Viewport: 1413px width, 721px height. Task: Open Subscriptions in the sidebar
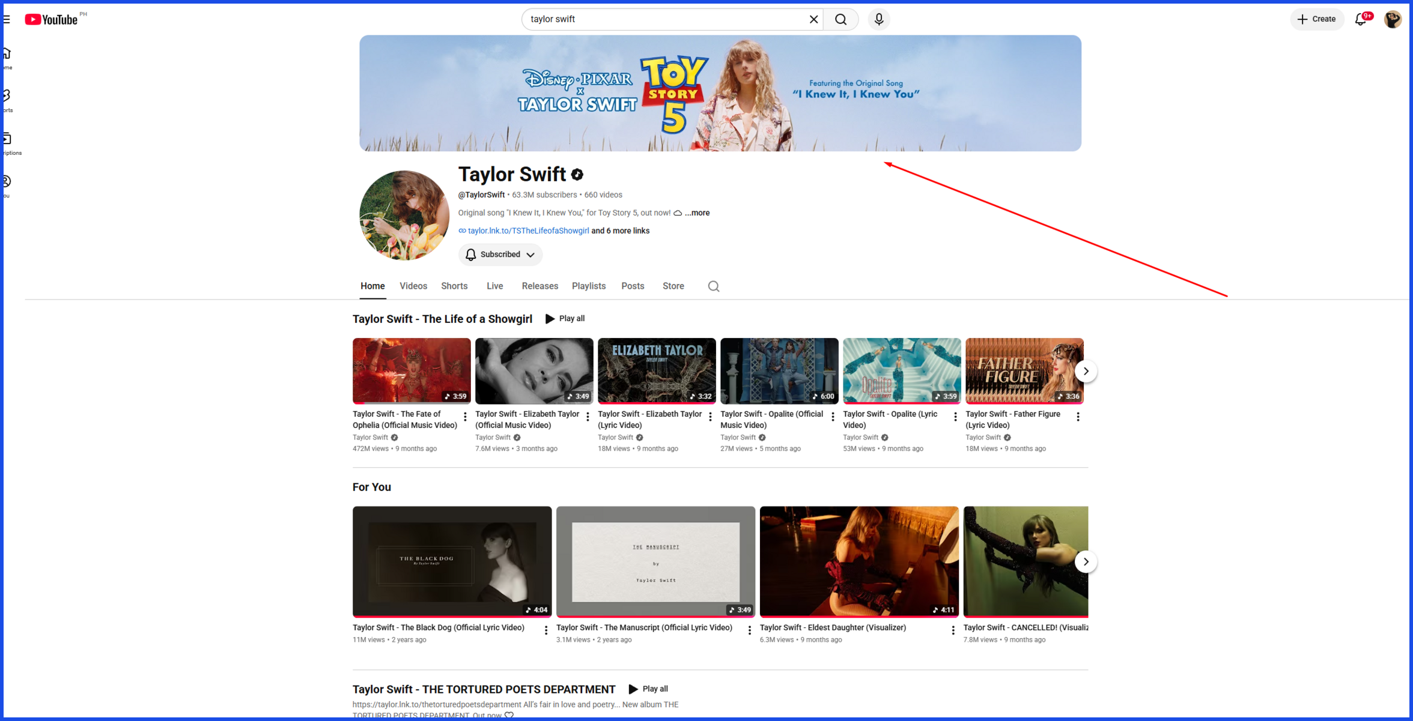pyautogui.click(x=11, y=144)
